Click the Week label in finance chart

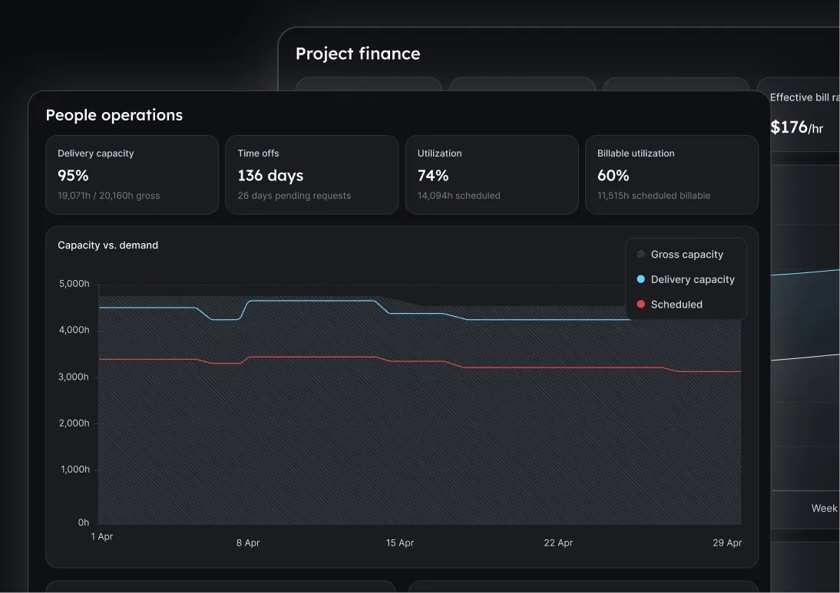click(x=824, y=509)
